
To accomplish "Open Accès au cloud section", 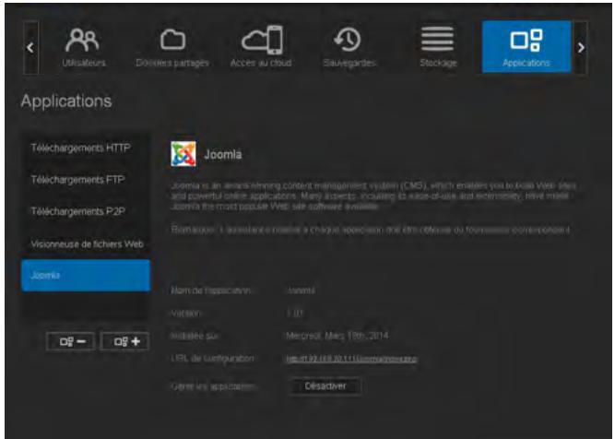I will point(261,47).
